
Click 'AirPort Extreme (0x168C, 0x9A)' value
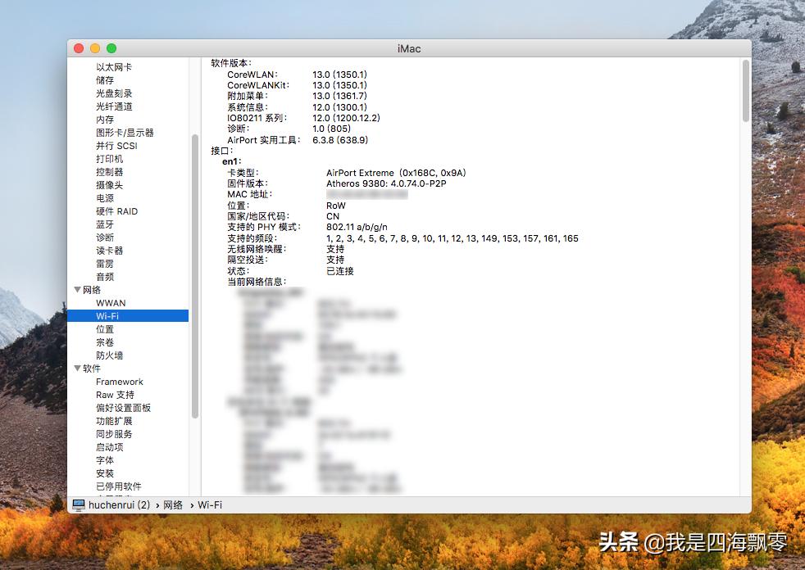click(x=396, y=173)
